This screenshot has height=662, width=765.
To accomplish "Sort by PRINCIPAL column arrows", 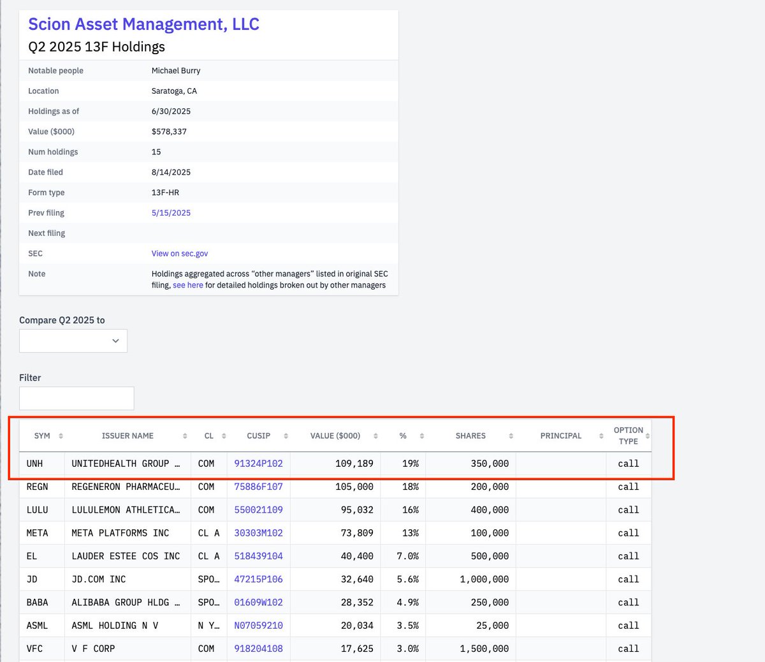I will (x=601, y=436).
